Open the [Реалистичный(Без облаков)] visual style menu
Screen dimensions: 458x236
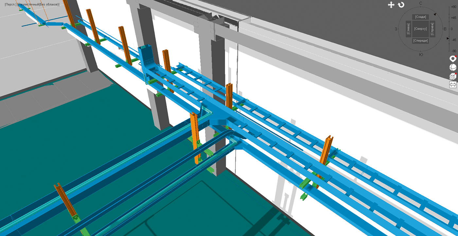point(39,4)
